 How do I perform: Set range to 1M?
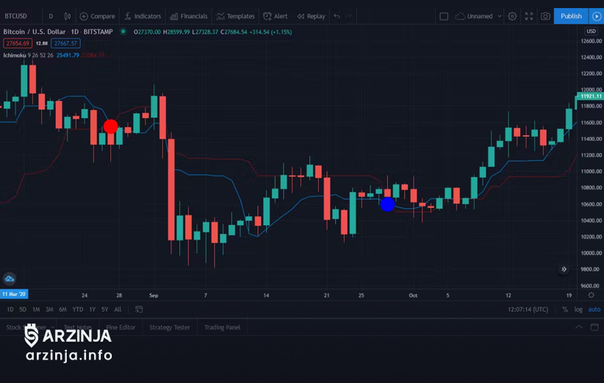click(x=36, y=309)
